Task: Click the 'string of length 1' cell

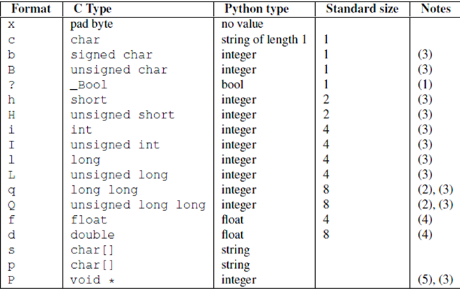Action: (263, 40)
